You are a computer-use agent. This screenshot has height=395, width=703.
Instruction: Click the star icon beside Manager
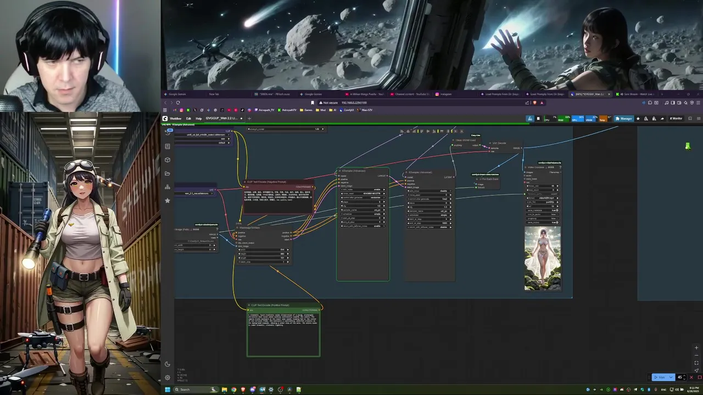[638, 119]
